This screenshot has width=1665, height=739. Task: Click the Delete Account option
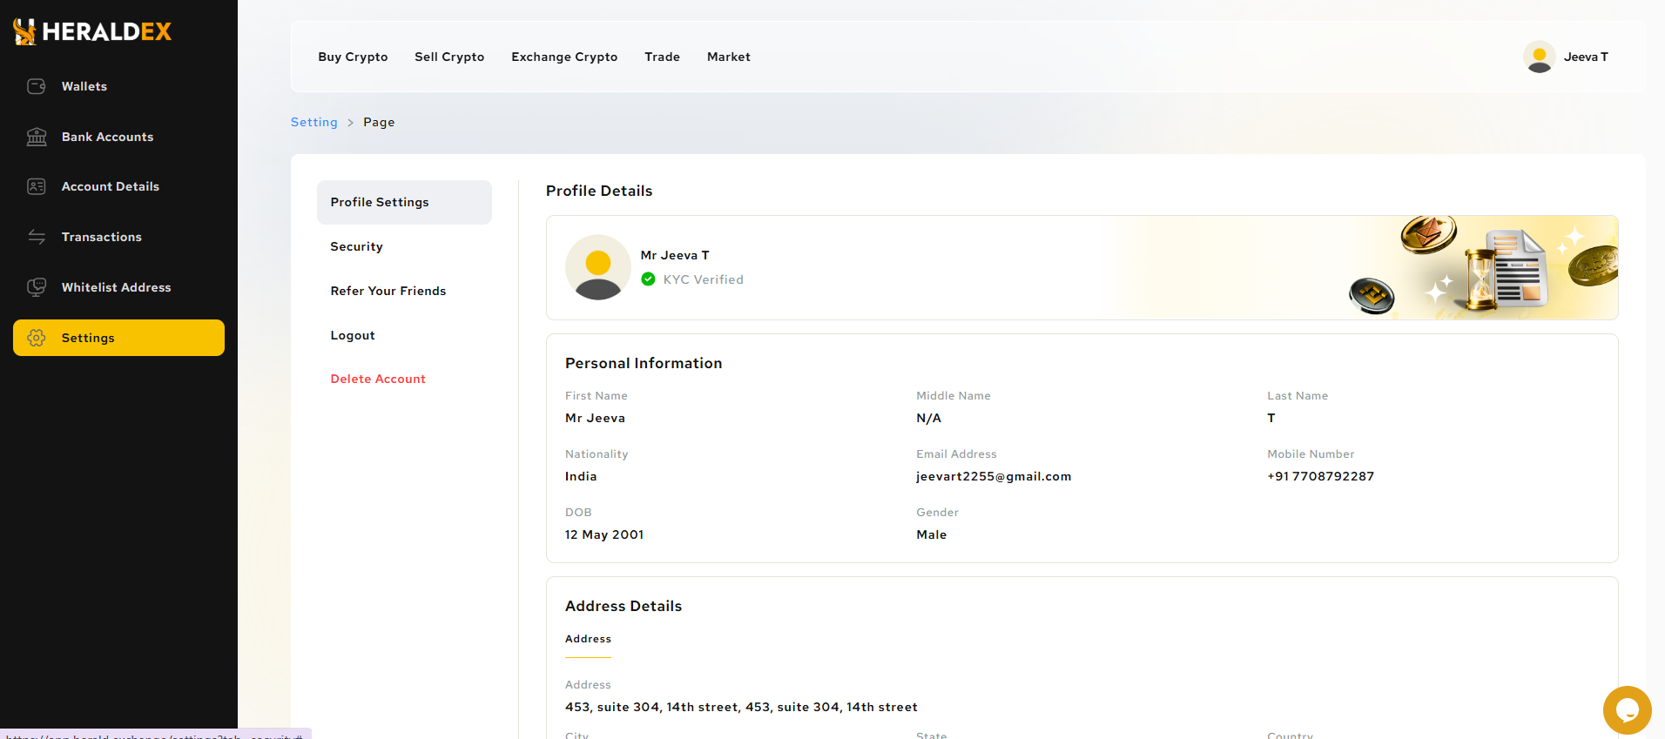378,379
